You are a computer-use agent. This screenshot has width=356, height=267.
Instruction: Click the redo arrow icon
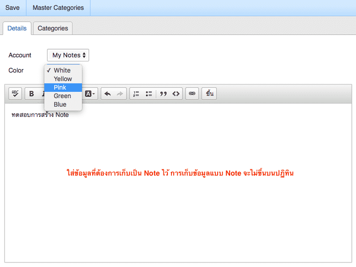click(120, 94)
